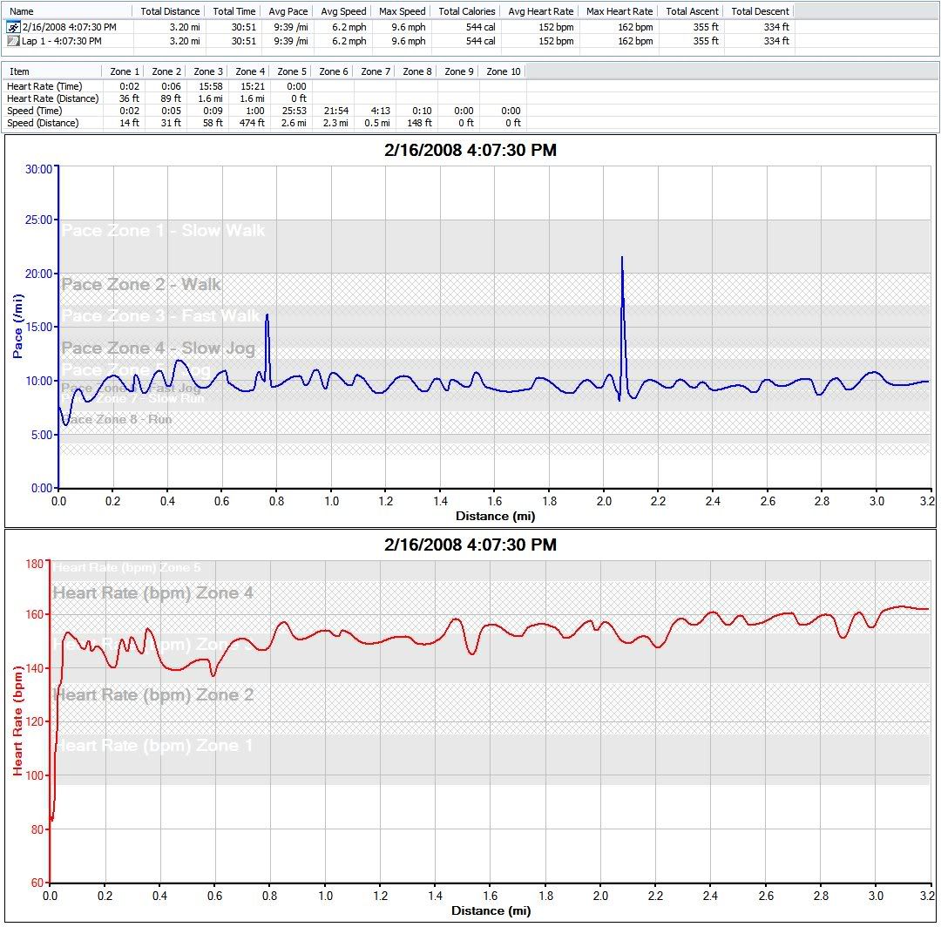
Task: Click the runner icon beside 2/16/2008 activity
Action: click(x=13, y=28)
